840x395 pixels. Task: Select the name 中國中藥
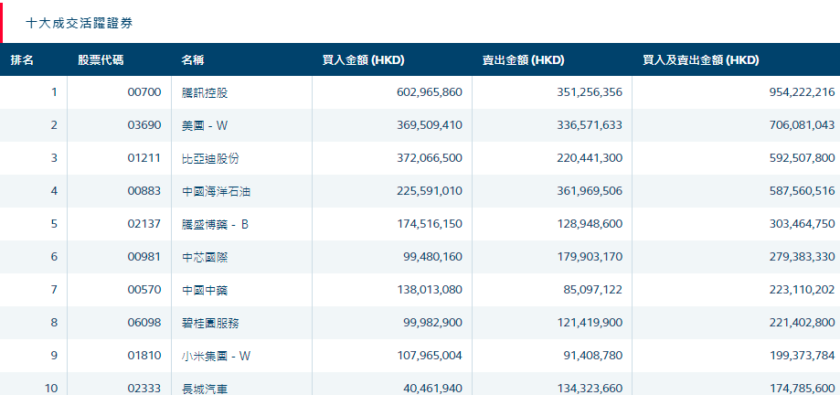205,291
